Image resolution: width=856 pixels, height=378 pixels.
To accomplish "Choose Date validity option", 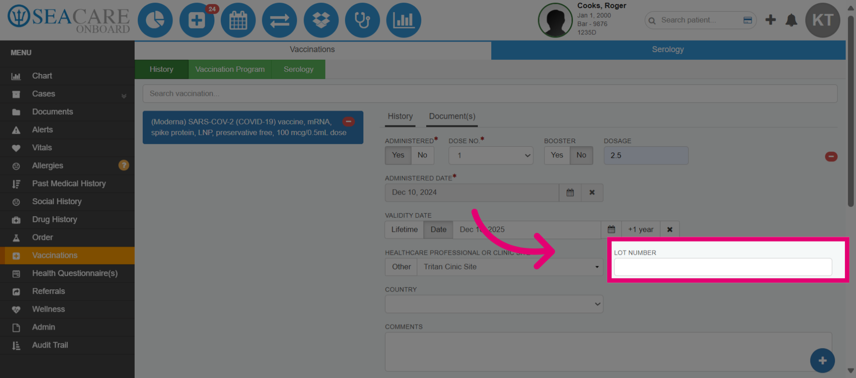I will 438,230.
